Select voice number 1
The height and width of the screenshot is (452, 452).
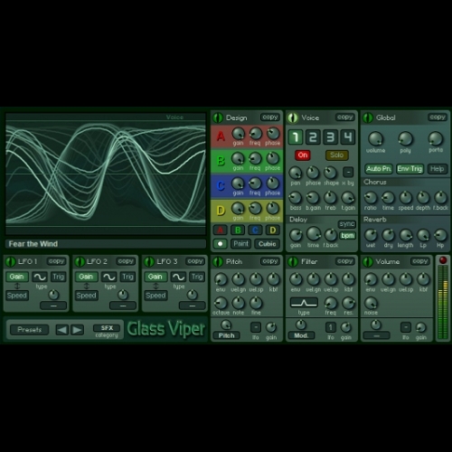coord(296,137)
